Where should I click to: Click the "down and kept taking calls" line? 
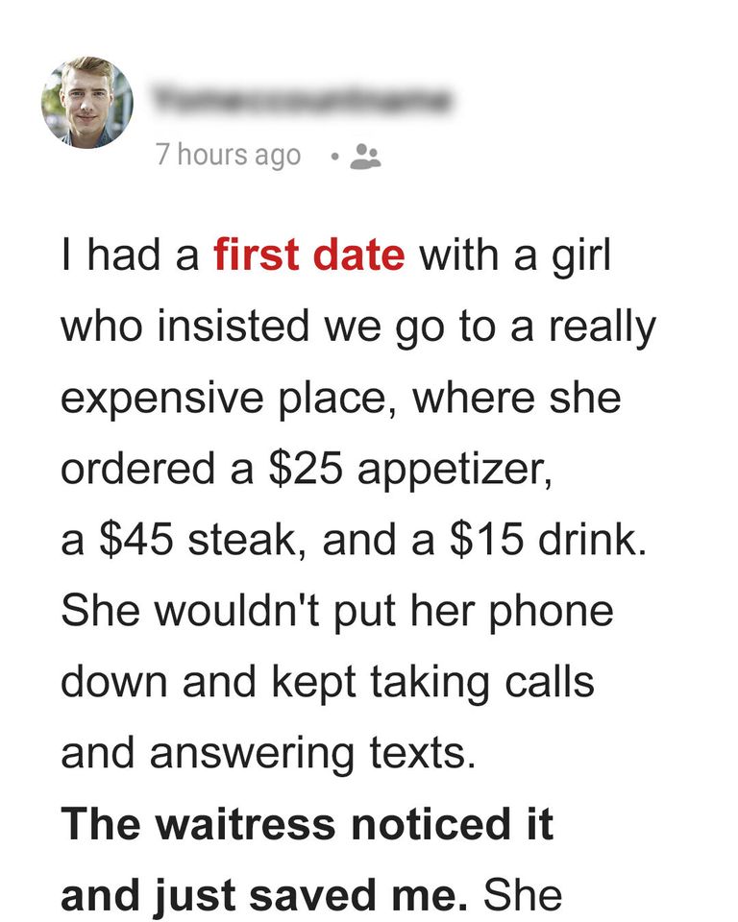tap(327, 682)
